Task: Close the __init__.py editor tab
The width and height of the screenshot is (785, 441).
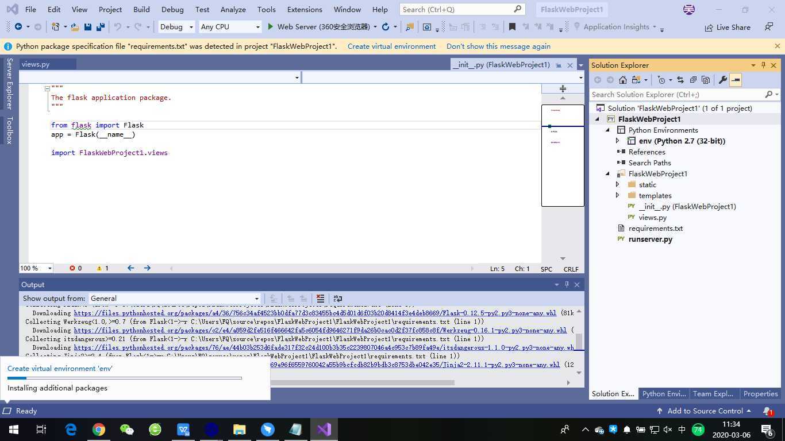Action: (x=570, y=65)
